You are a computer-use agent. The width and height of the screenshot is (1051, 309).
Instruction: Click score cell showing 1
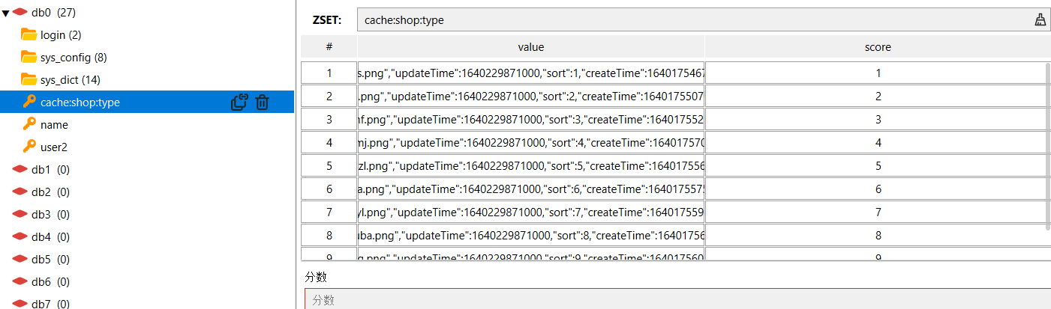click(876, 73)
